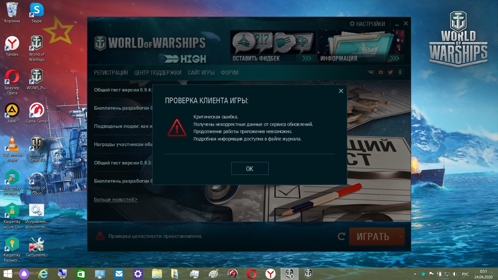This screenshot has height=280, width=498.
Task: Open YouTube social icon in launcher
Action: click(381, 72)
